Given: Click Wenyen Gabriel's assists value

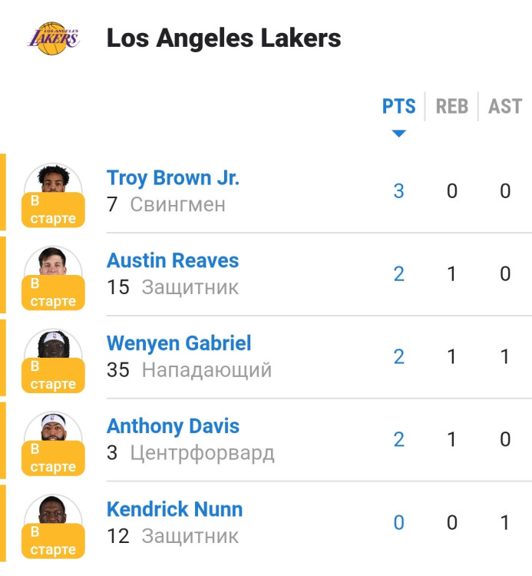Looking at the screenshot, I should point(504,357).
